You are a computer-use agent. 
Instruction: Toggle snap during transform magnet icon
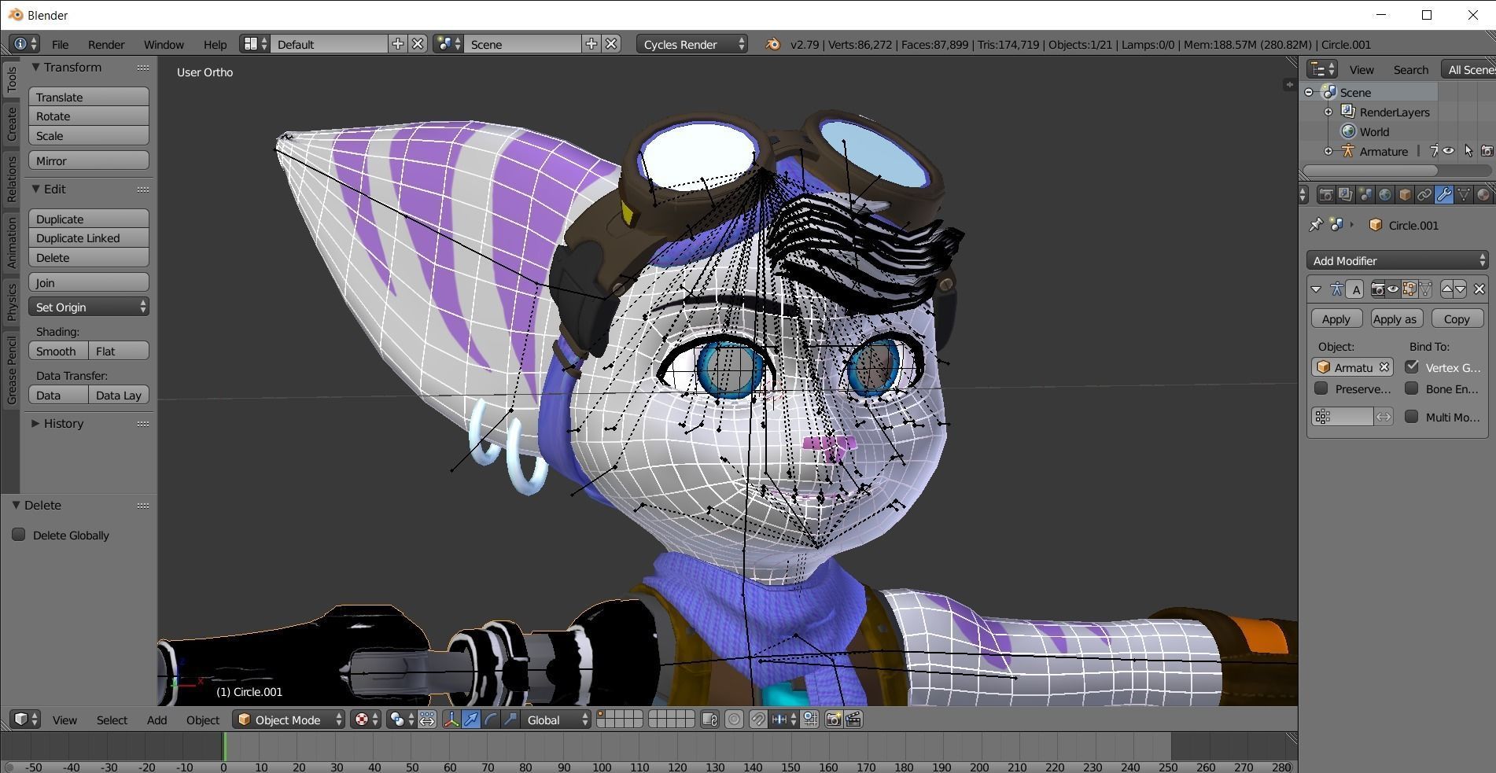click(x=758, y=720)
